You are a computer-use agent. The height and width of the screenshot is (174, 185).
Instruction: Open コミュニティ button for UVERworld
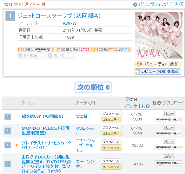click(111, 134)
